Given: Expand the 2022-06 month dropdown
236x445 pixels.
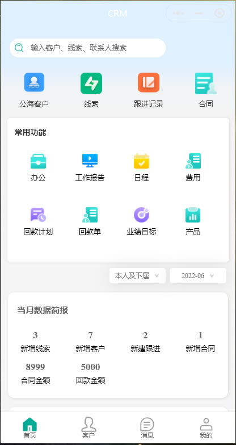Looking at the screenshot, I should pos(198,276).
